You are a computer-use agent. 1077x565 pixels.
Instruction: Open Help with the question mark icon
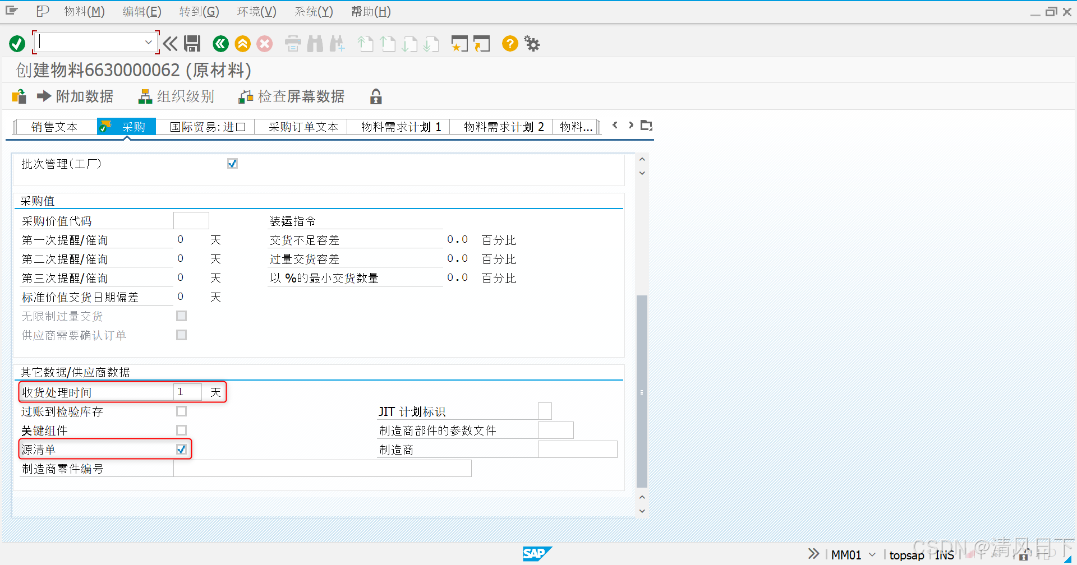click(x=509, y=44)
